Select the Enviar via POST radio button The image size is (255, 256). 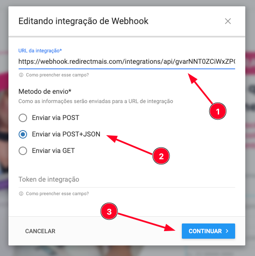[x=23, y=118]
